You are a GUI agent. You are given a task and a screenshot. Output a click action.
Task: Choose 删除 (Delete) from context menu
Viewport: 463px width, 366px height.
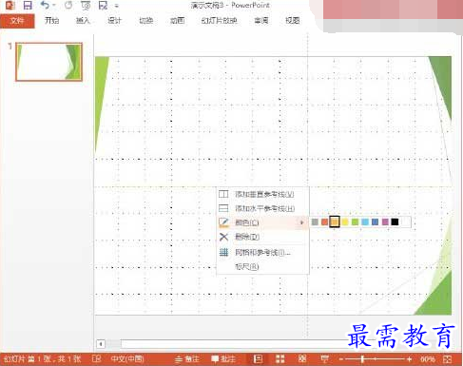[262, 237]
